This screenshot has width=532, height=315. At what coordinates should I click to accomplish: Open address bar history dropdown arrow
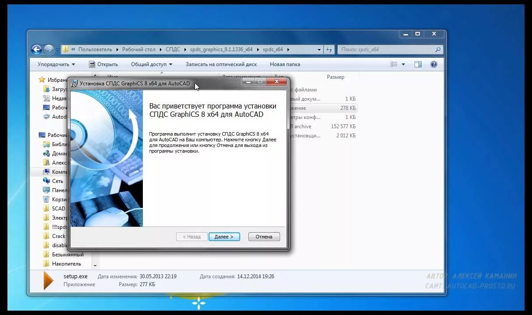(319, 49)
